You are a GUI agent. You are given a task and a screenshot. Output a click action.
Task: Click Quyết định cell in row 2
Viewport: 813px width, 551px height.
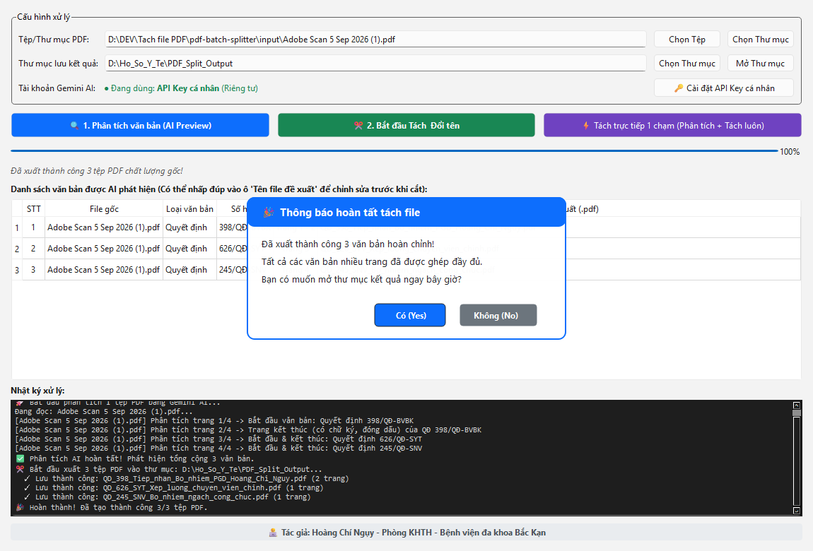pyautogui.click(x=189, y=249)
